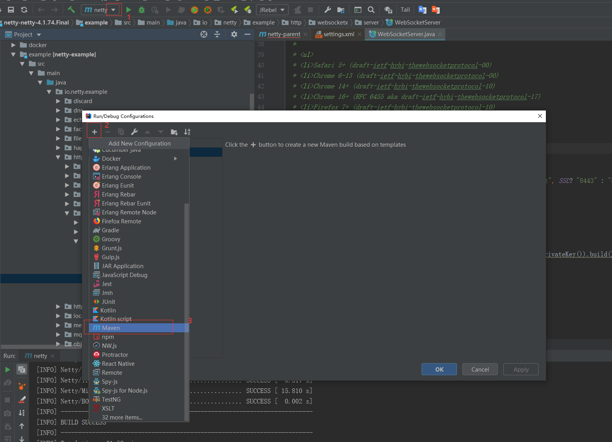Hide the Project panel with minus icon
The image size is (612, 442).
tap(247, 34)
